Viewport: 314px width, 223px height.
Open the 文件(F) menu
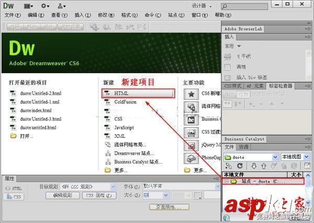13,15
